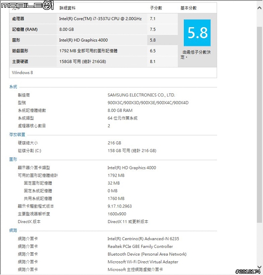Select 'Intel(R) Core(TM) i7-3537U CPU @ 2.00GHz'
Viewport: 263px width, 275px height.
coord(100,19)
